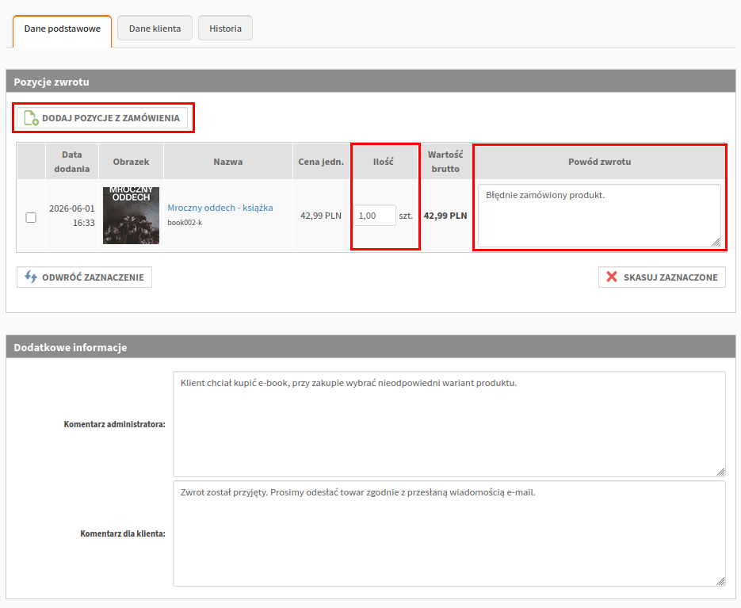Click the Obrazek column header
Image resolution: width=741 pixels, height=608 pixels.
(x=131, y=162)
